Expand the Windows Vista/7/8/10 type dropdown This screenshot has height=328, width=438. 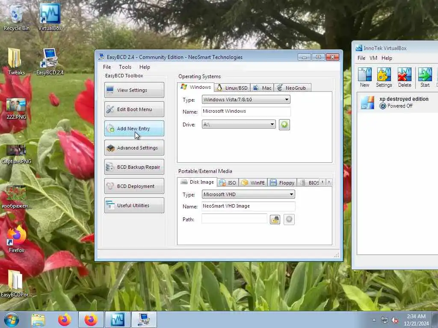(x=246, y=100)
